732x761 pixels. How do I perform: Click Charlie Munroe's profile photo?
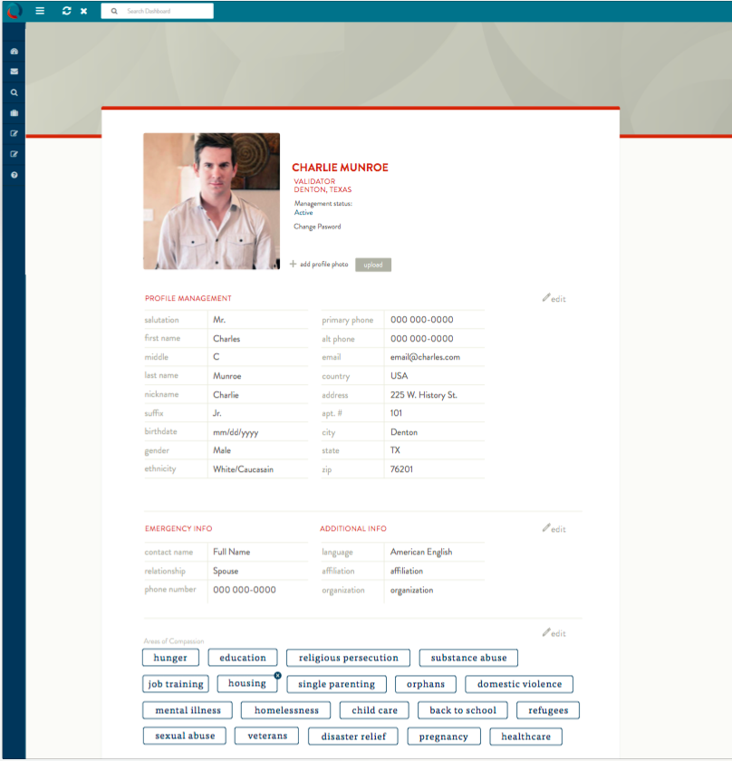pyautogui.click(x=212, y=201)
